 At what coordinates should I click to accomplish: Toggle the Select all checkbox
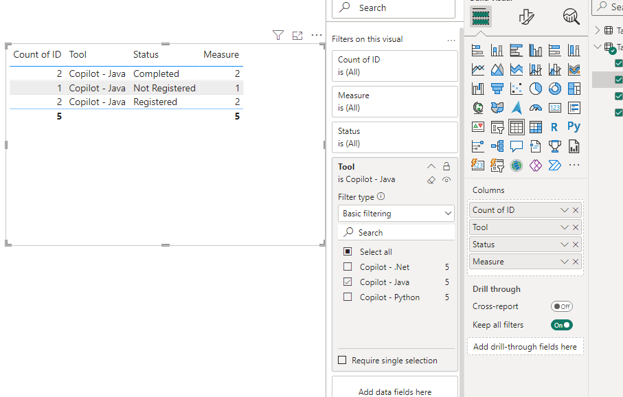tap(348, 251)
